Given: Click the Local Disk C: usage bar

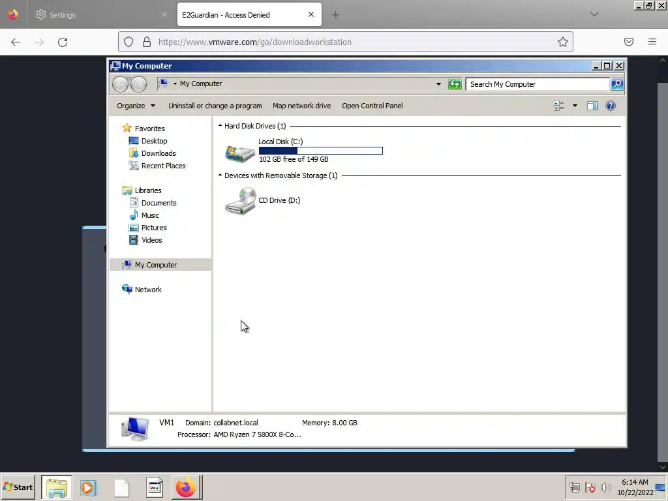Looking at the screenshot, I should pyautogui.click(x=321, y=151).
